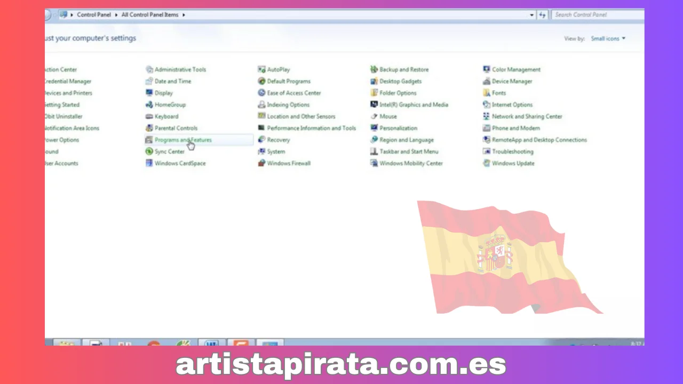This screenshot has height=384, width=683.
Task: Click the Power Options link
Action: [x=62, y=140]
